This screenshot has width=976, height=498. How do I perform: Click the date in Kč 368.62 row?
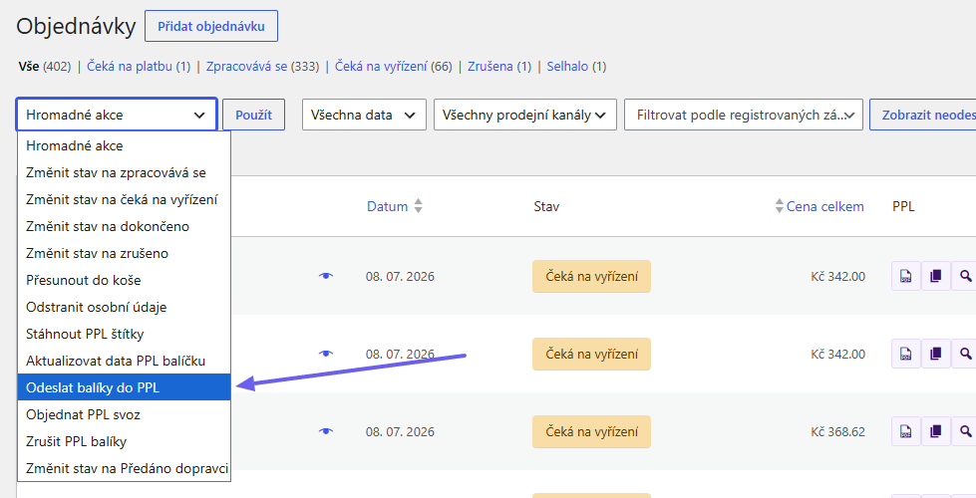[400, 431]
